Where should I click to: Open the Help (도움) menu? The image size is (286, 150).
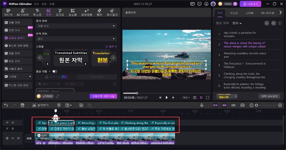point(52,4)
